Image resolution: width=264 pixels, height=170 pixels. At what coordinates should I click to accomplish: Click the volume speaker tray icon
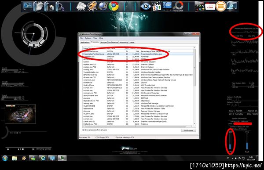coord(236,158)
